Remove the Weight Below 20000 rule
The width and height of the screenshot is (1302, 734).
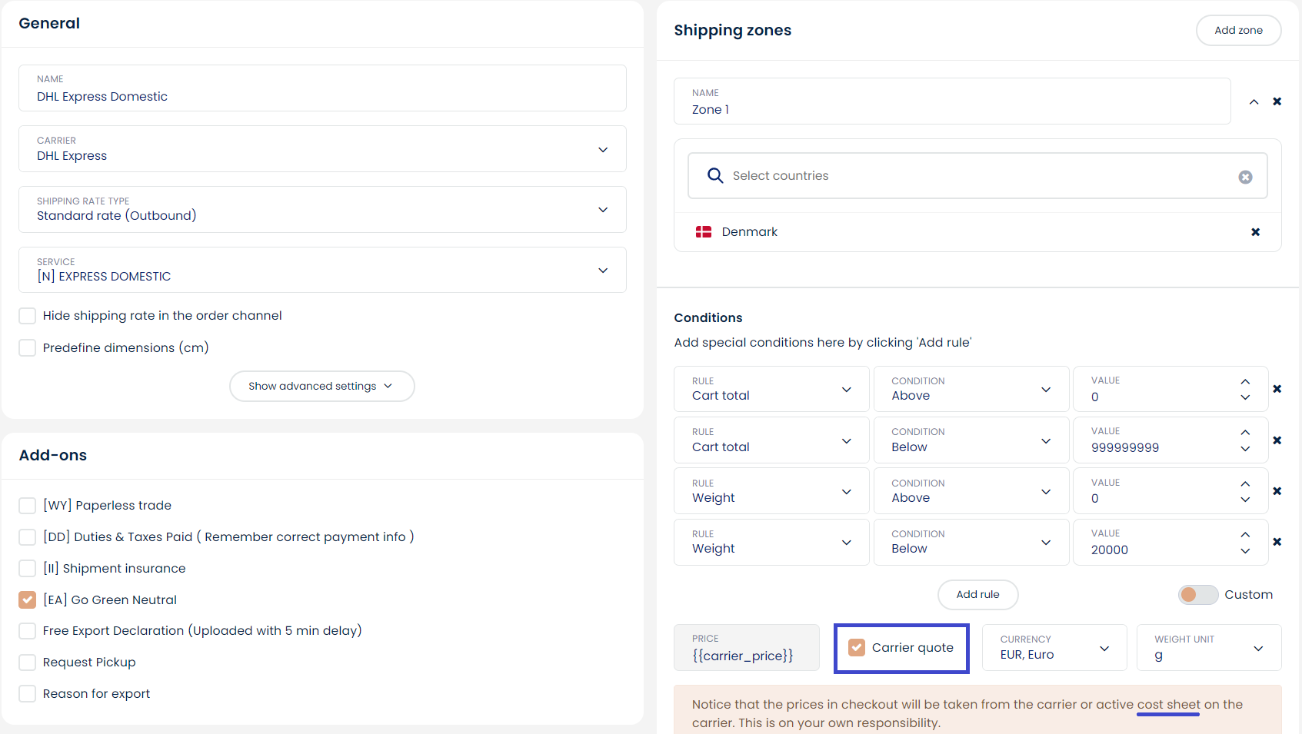[1277, 542]
